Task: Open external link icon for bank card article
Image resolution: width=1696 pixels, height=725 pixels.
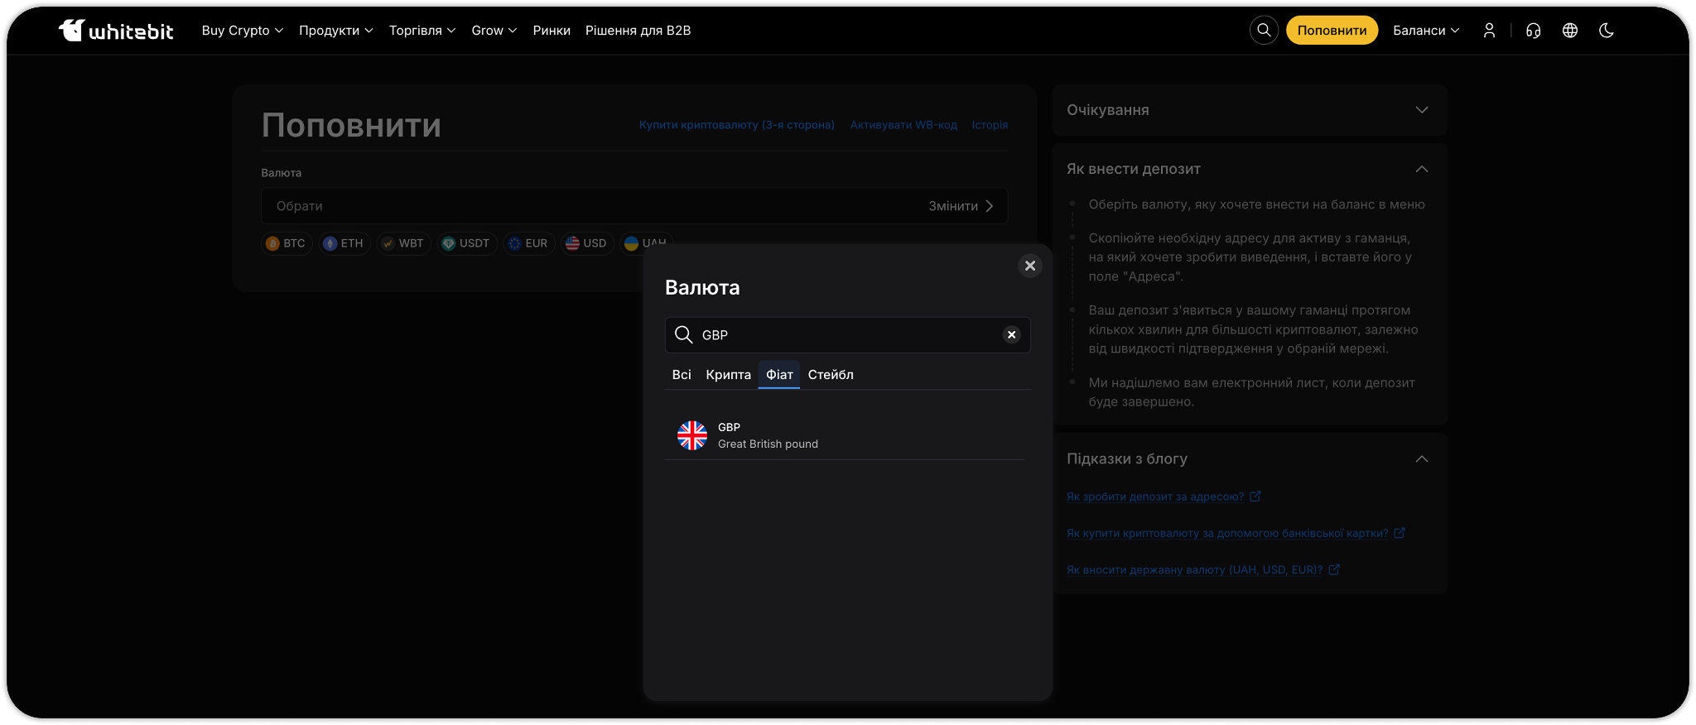Action: coord(1400,533)
